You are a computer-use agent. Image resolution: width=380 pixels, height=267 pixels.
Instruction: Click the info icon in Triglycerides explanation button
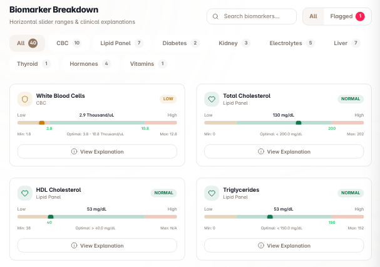pyautogui.click(x=261, y=246)
